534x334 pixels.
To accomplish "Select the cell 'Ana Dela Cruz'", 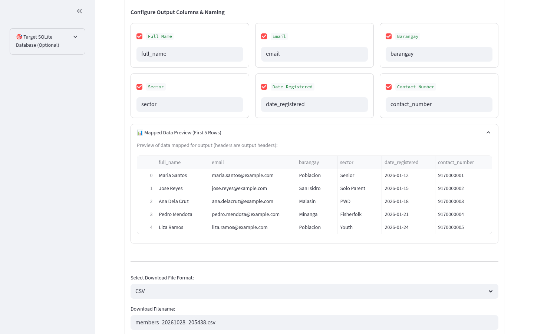I will pos(182,202).
